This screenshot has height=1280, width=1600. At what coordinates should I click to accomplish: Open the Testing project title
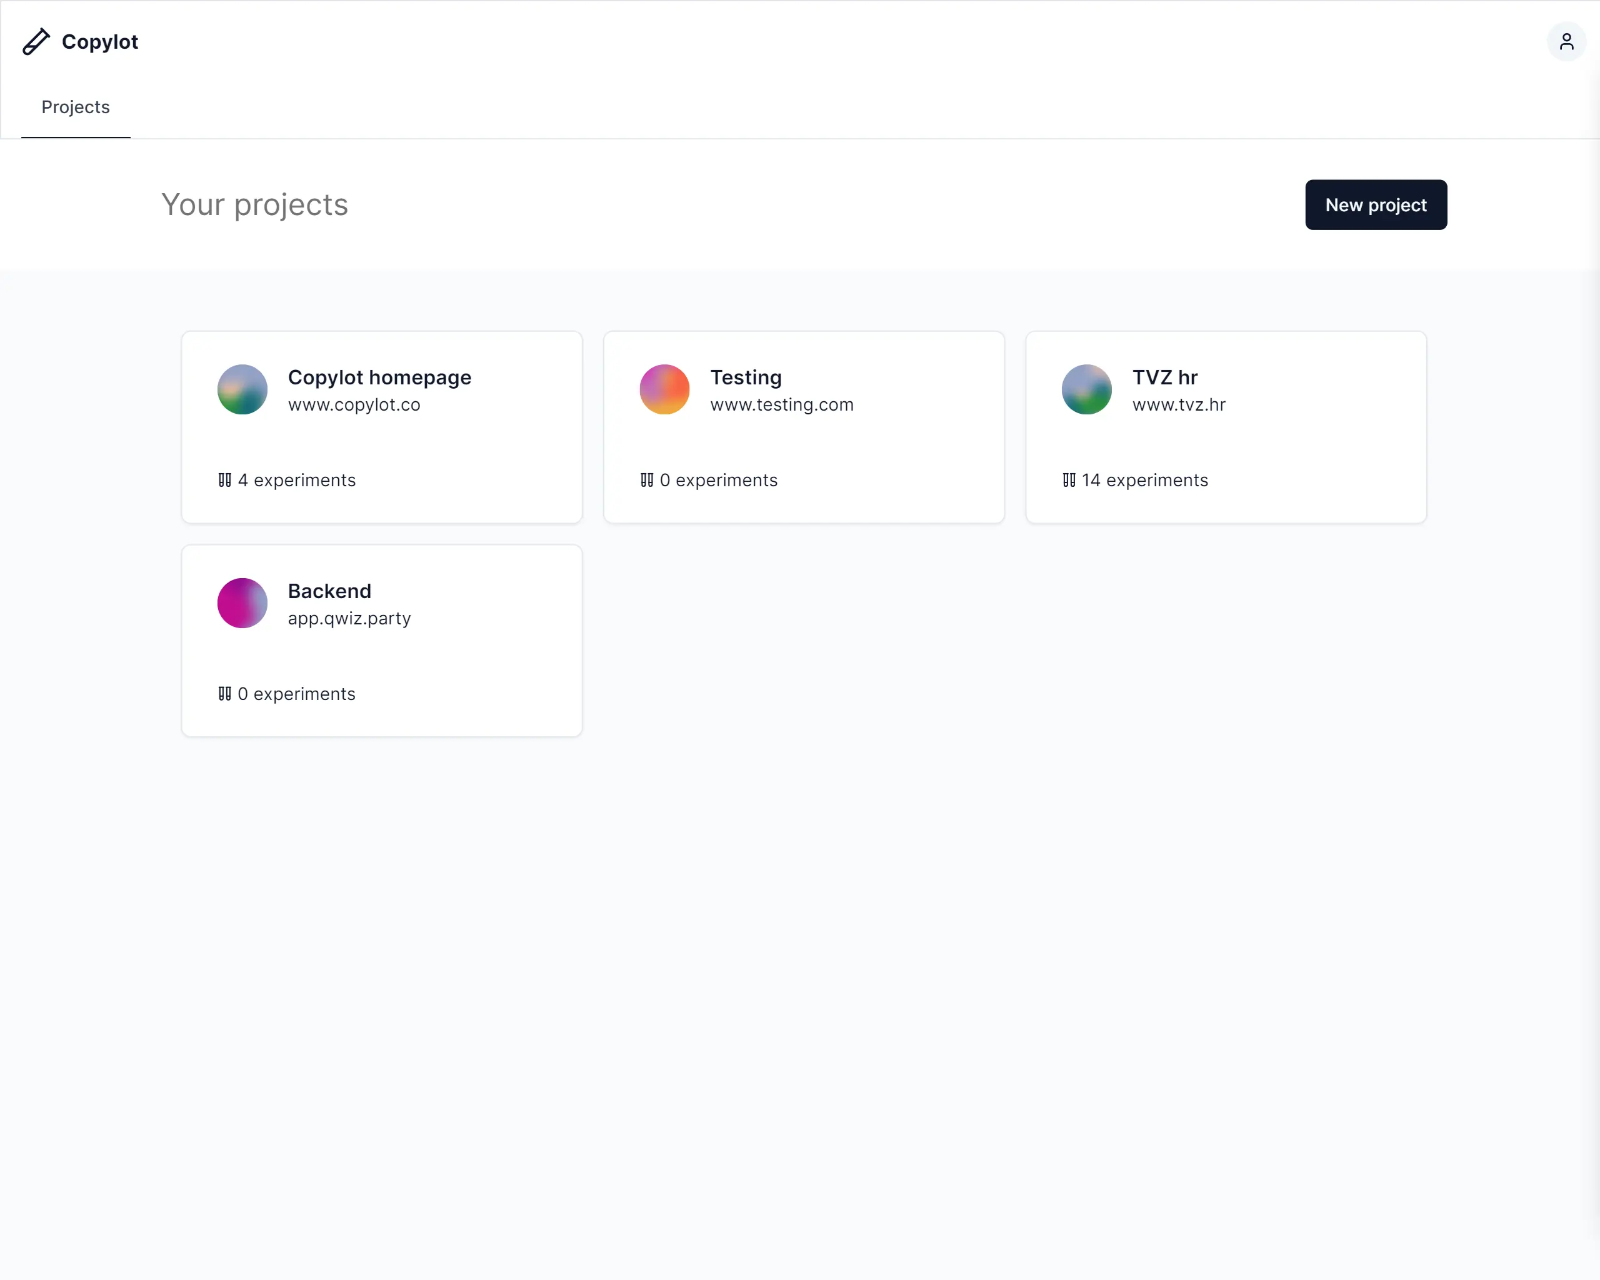click(x=745, y=377)
